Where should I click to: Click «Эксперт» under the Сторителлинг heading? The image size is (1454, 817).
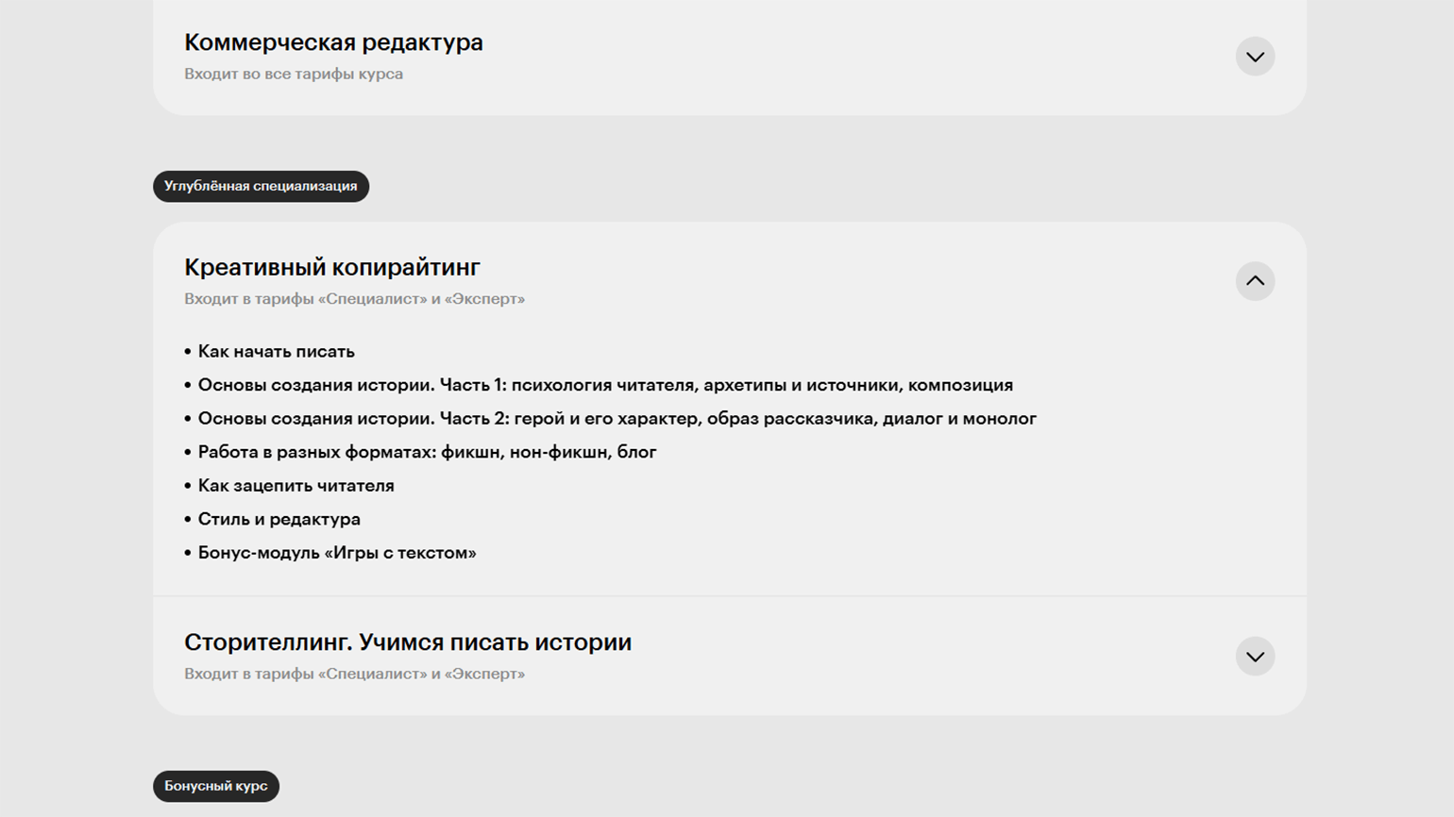click(485, 674)
